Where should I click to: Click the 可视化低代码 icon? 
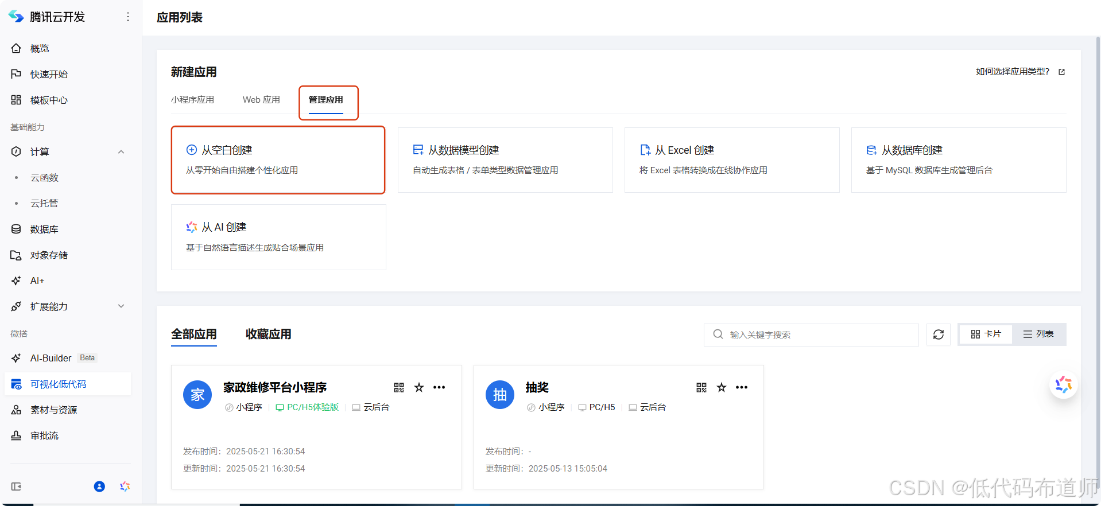click(16, 384)
